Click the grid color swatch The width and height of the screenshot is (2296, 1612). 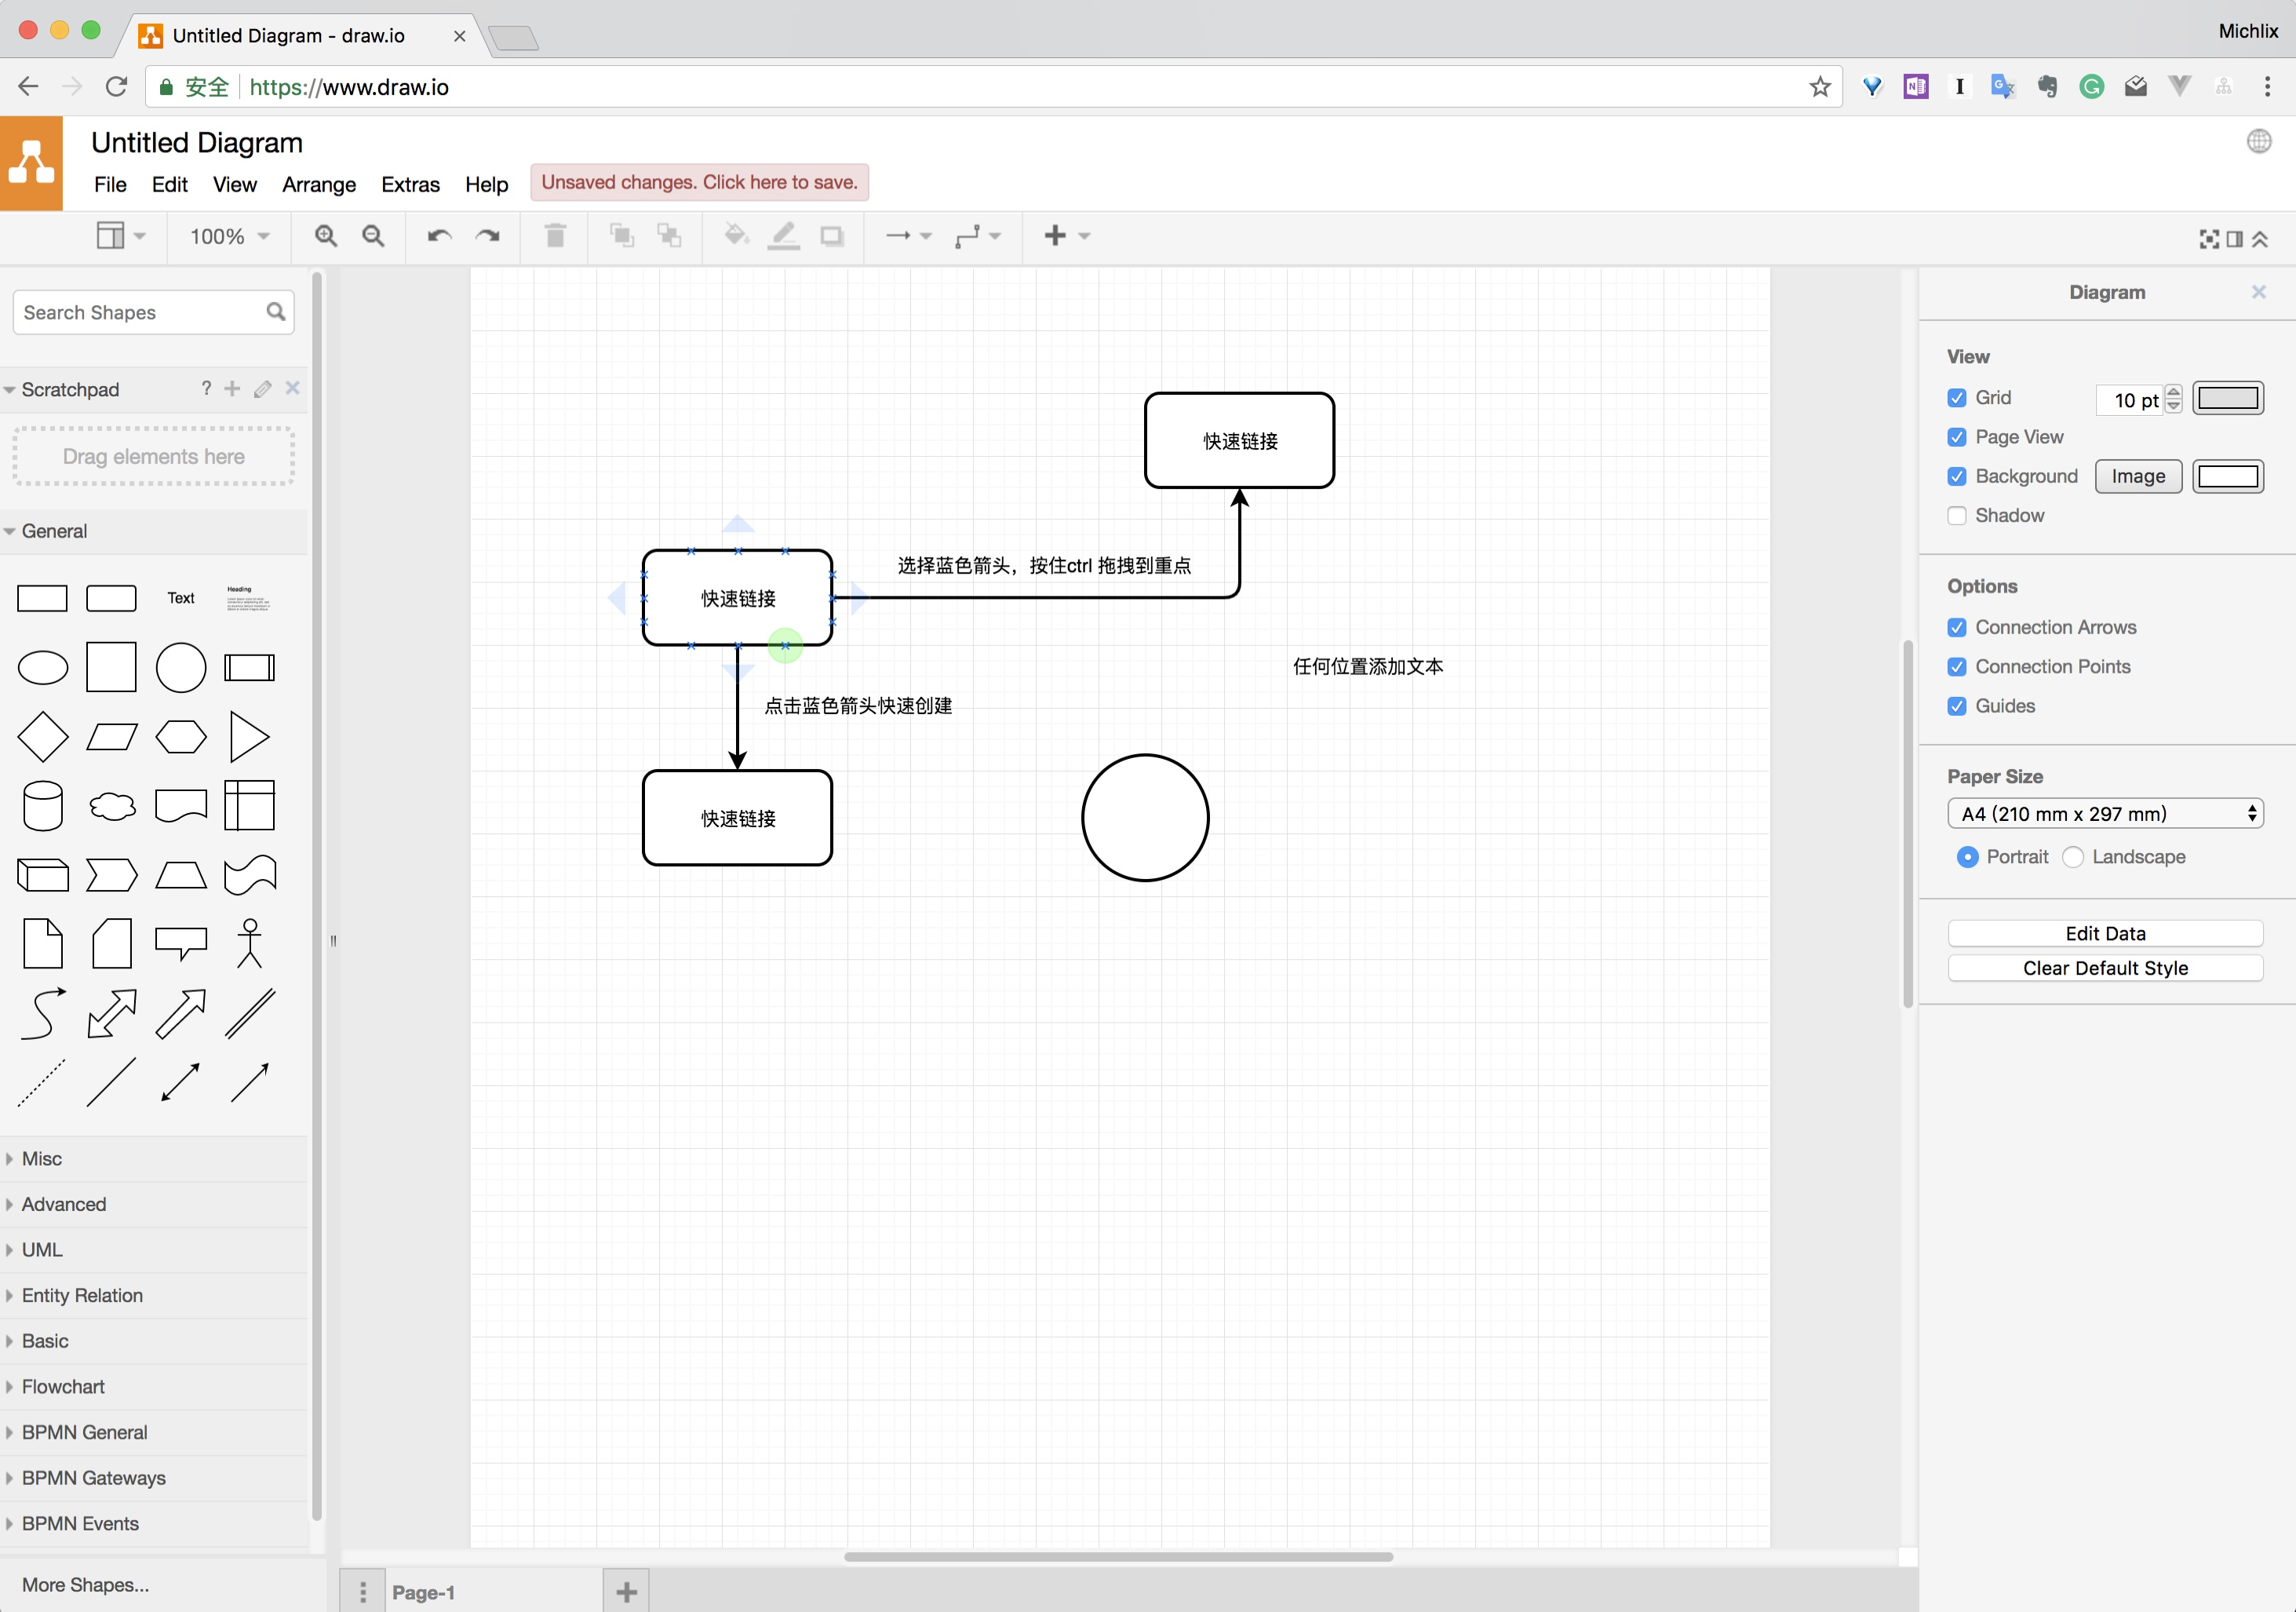pyautogui.click(x=2228, y=398)
